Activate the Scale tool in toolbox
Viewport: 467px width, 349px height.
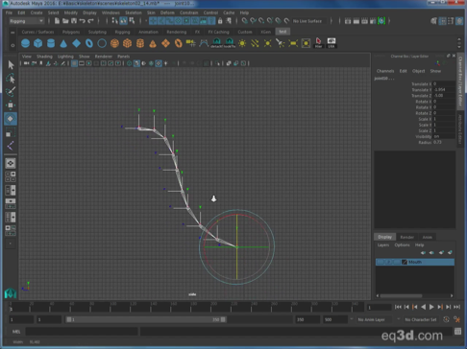(x=11, y=132)
